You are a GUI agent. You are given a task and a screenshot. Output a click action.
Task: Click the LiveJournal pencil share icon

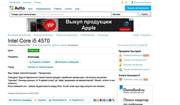pyautogui.click(x=113, y=100)
